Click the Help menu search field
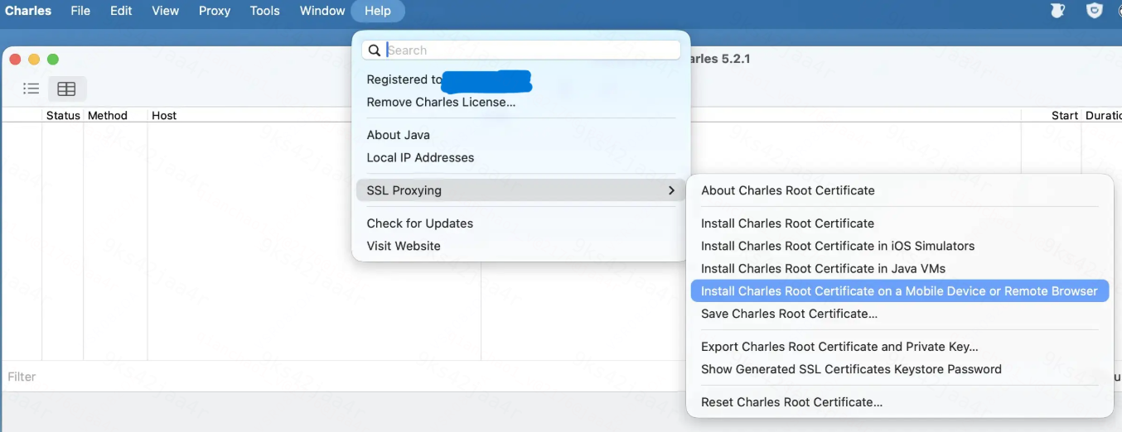 click(521, 50)
